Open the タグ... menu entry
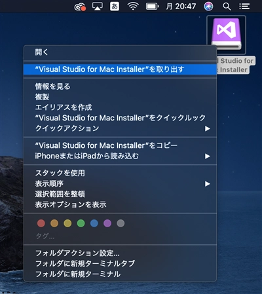 45,236
